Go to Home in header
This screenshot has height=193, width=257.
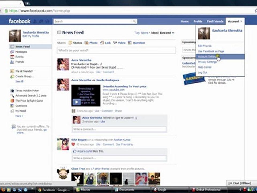point(185,21)
